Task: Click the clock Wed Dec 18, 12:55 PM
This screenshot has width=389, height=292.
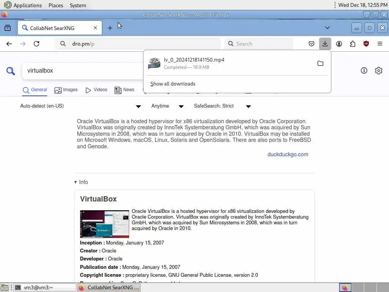Action: [x=363, y=5]
